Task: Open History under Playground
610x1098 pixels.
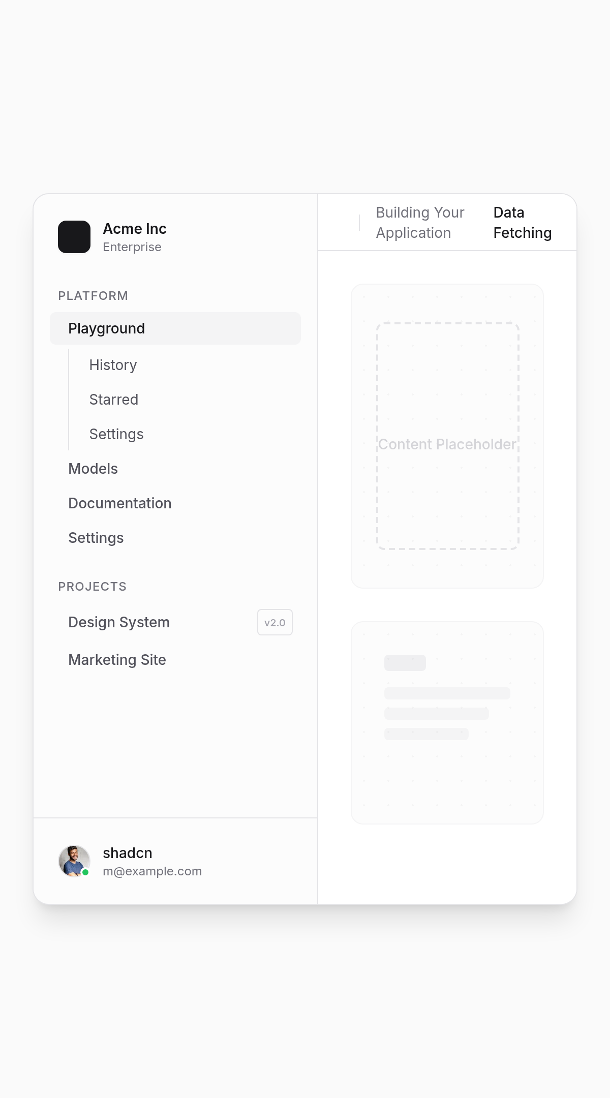Action: tap(112, 364)
